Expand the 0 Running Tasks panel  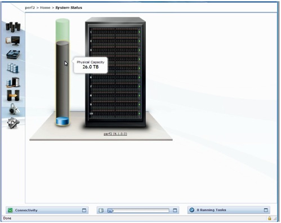pyautogui.click(x=266, y=210)
